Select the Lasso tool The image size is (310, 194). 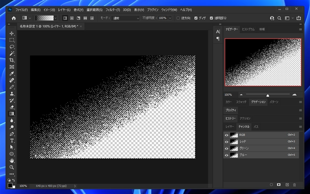[12, 47]
